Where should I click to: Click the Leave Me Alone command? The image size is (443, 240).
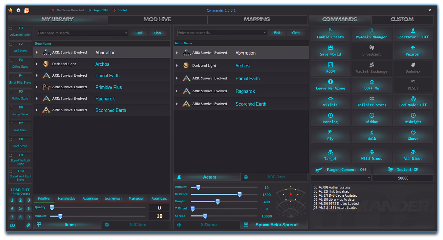tap(330, 85)
